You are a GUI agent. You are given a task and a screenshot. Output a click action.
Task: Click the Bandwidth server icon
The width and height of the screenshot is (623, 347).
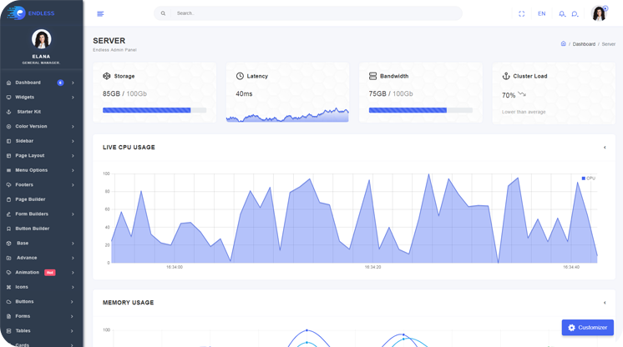[x=372, y=76]
